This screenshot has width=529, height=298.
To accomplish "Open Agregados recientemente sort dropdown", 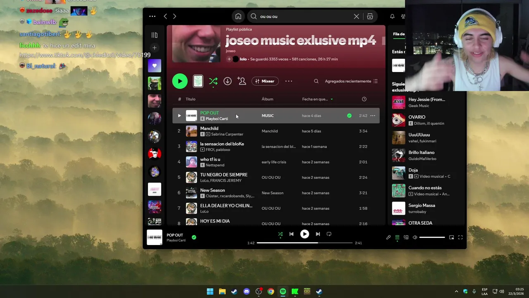I will [351, 81].
